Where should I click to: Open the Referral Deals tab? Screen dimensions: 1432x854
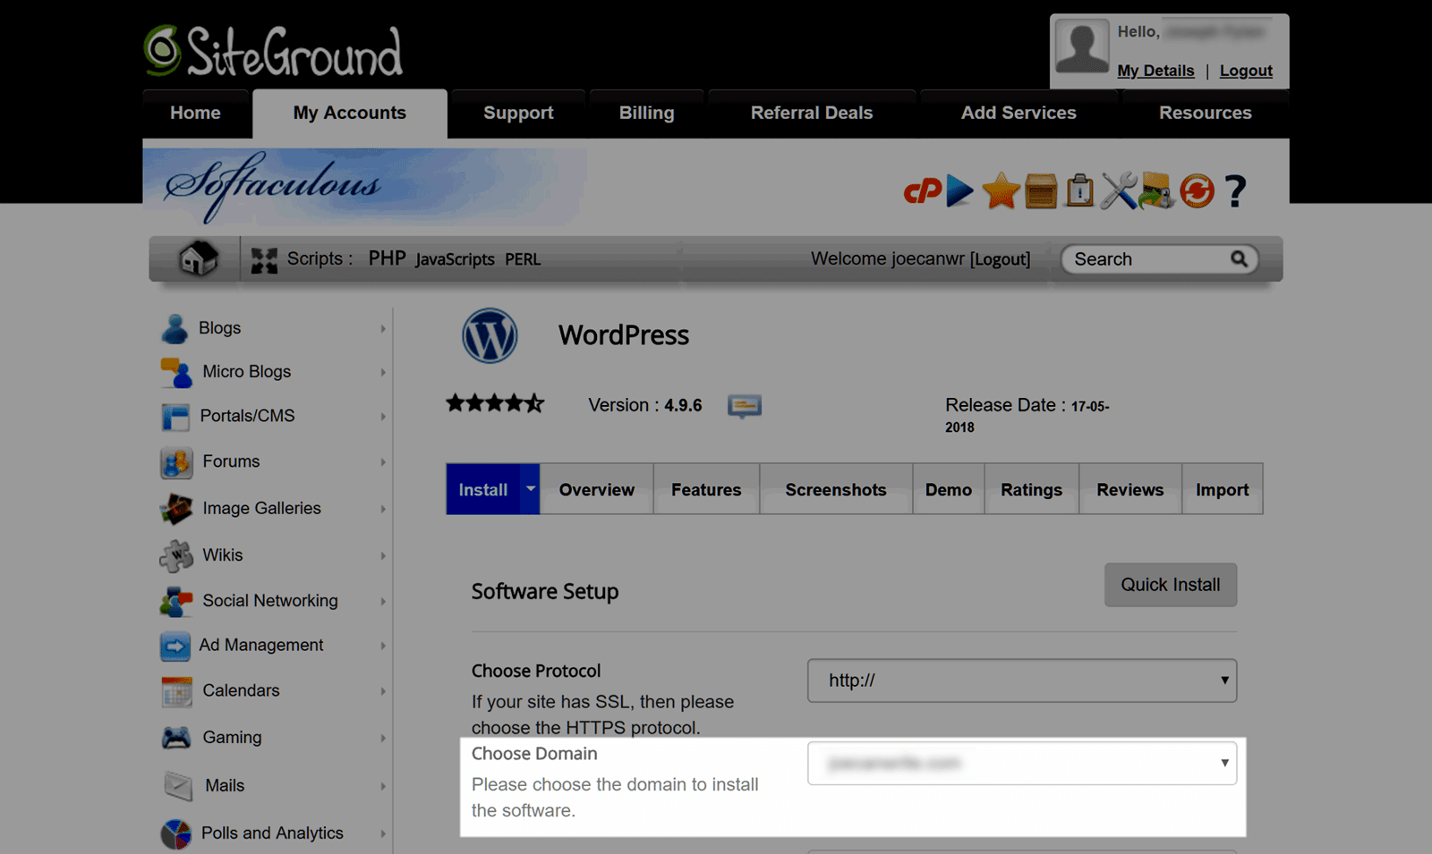click(x=812, y=114)
